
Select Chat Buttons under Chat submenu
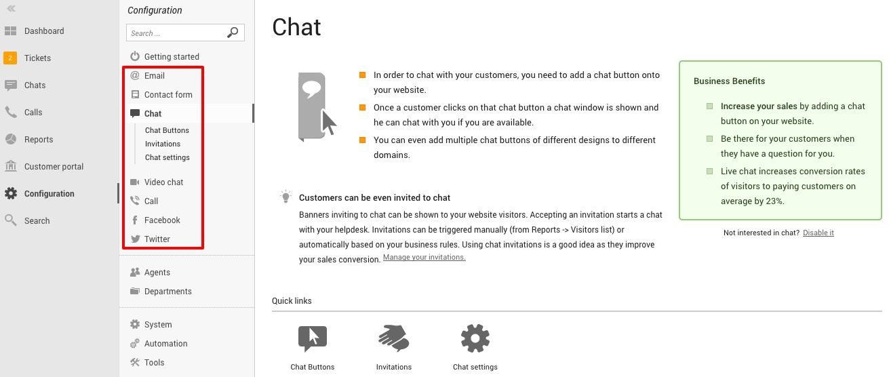click(167, 130)
